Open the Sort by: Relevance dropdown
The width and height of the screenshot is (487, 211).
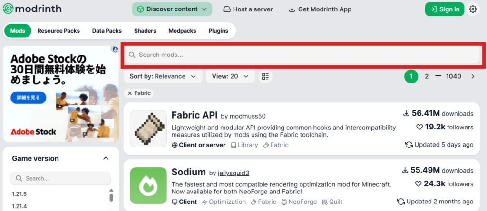click(163, 76)
